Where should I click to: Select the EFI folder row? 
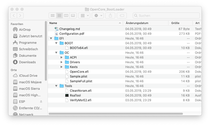[125, 38]
